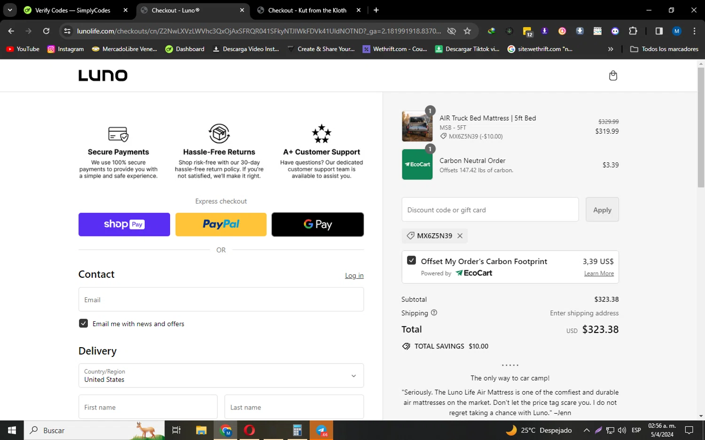
Task: Open the Windows Start menu
Action: (x=12, y=430)
